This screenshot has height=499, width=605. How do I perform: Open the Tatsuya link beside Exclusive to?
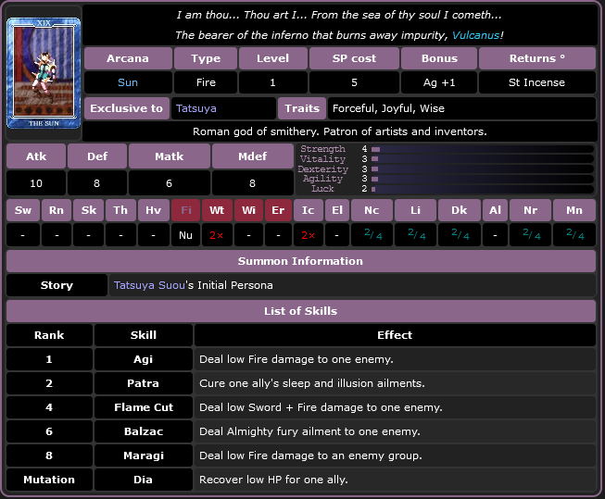(x=195, y=108)
